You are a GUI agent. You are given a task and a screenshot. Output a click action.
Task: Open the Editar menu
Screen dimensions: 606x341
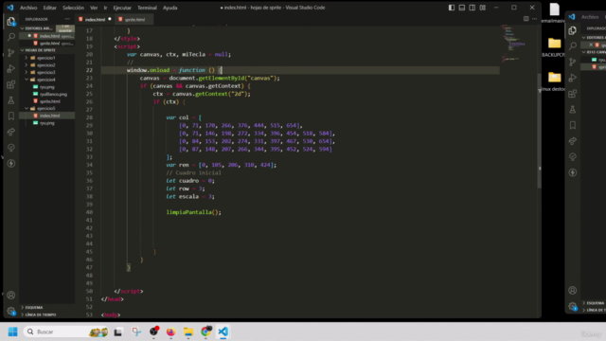point(49,8)
